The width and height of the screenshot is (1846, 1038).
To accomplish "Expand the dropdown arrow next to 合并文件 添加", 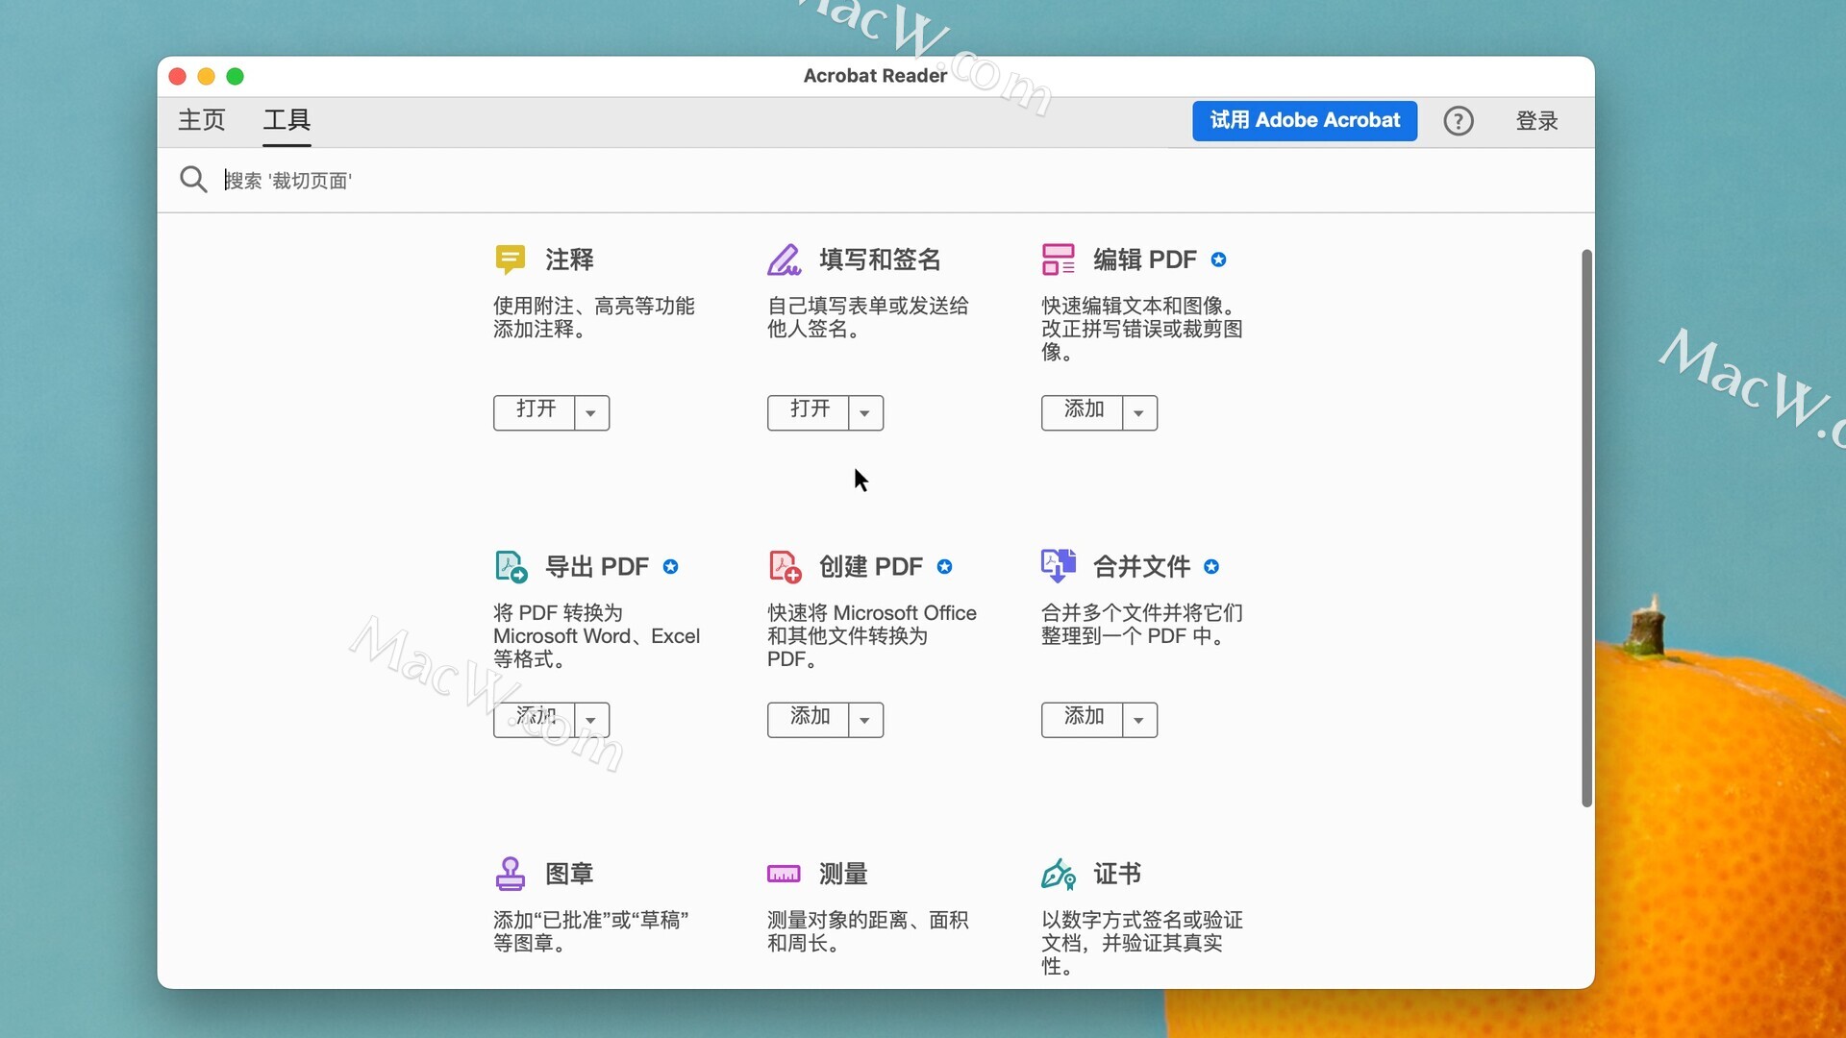I will (x=1139, y=720).
